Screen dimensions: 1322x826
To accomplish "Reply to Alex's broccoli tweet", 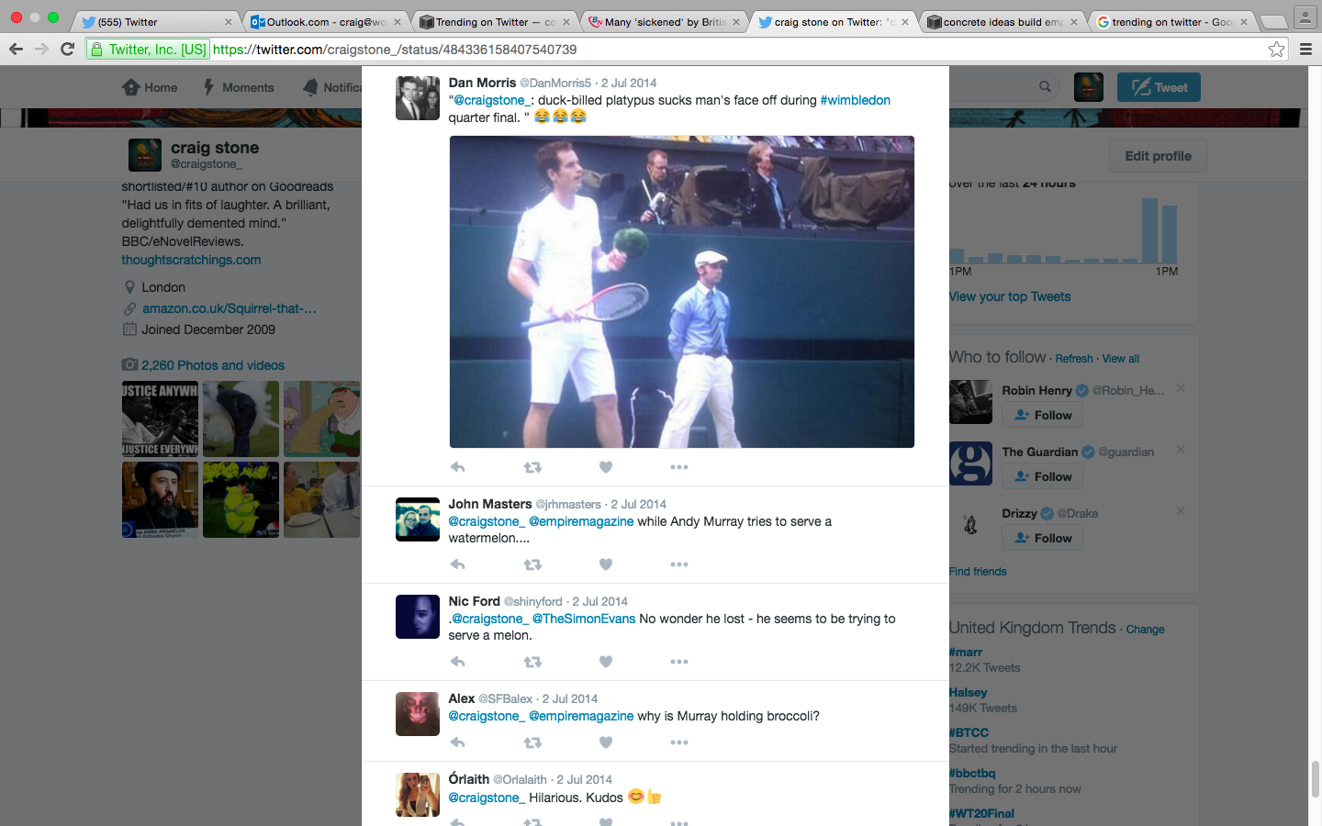I will point(458,742).
